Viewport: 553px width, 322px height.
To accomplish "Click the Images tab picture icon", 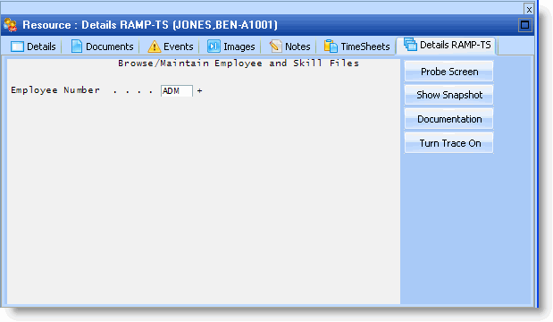I will pyautogui.click(x=214, y=47).
